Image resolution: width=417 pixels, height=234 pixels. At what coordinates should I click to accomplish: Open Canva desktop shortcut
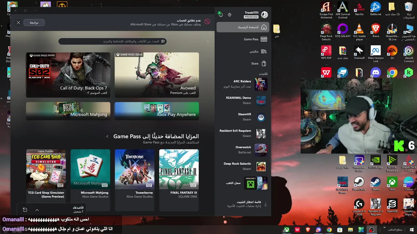point(409,184)
